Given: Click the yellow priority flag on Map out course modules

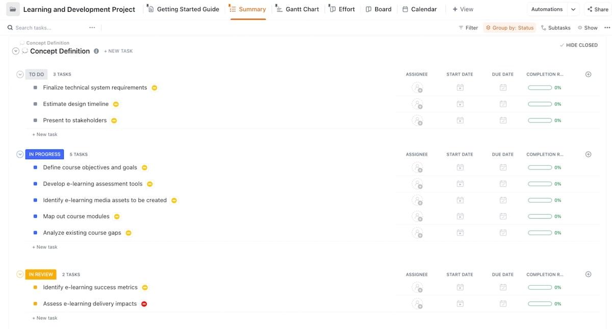Looking at the screenshot, I should pos(117,216).
